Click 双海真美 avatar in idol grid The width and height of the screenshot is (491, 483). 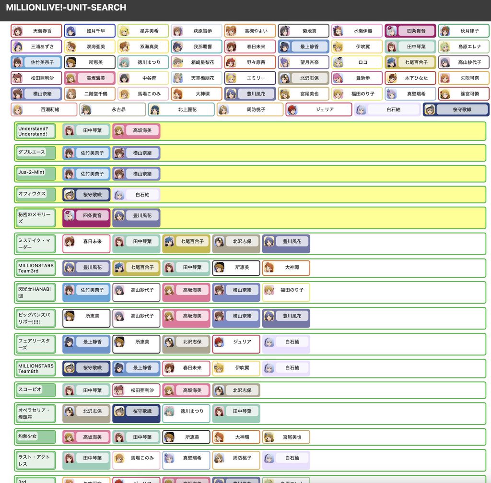[124, 47]
